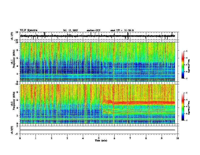Click the "2" kHz tick on ch.2 spectrogram
200x155 pixels.
click(x=17, y=116)
